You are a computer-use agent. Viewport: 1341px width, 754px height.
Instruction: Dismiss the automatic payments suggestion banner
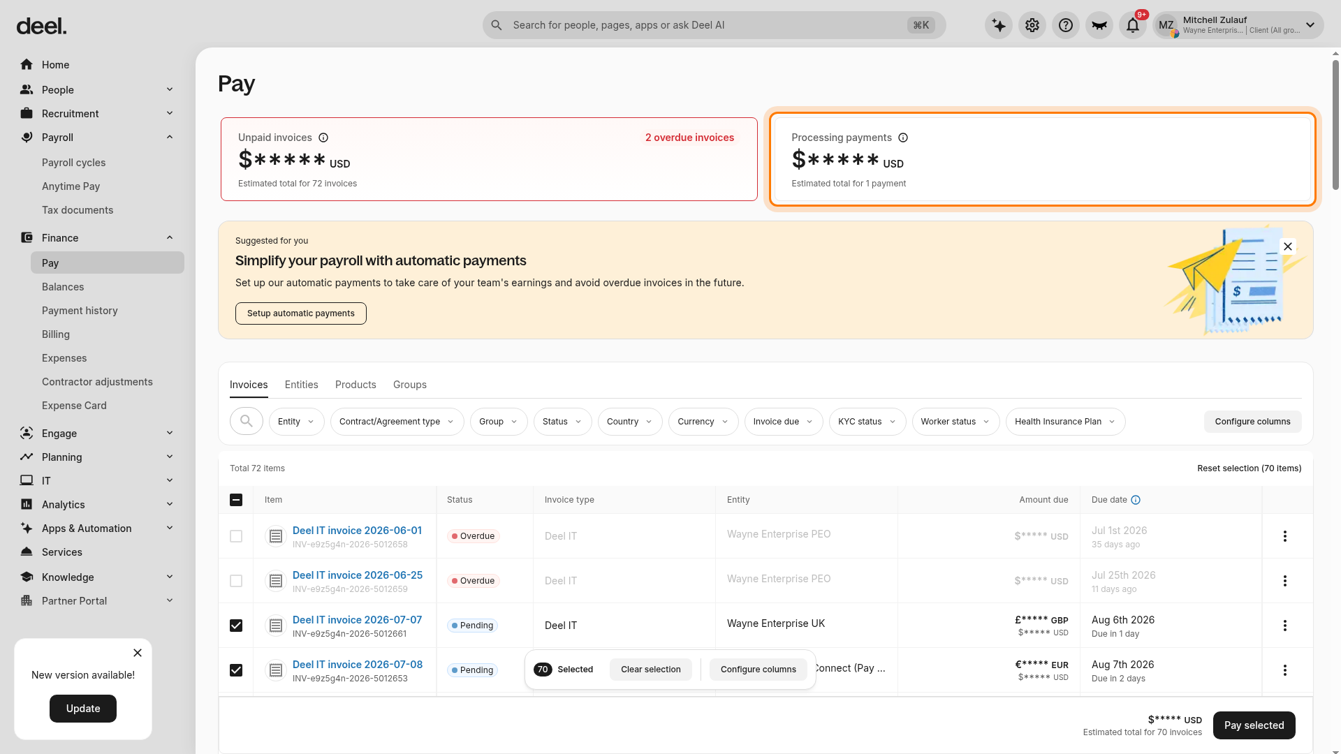pos(1288,246)
